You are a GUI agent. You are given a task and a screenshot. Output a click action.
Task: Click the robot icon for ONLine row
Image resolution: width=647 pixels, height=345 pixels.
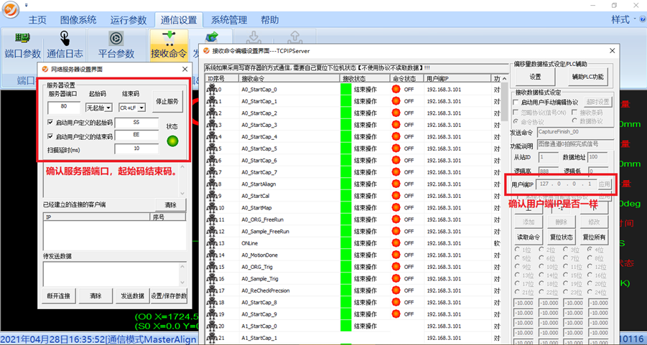[212, 243]
